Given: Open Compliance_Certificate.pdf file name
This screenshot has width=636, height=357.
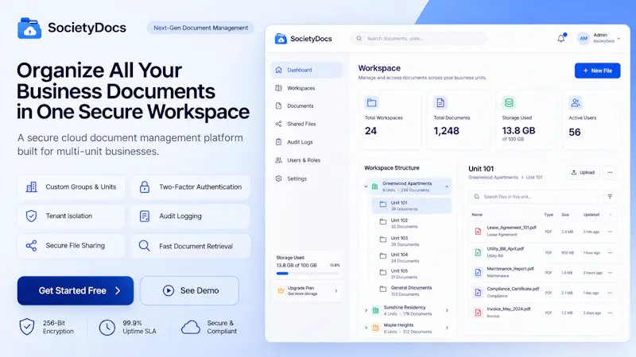Looking at the screenshot, I should pyautogui.click(x=513, y=289).
